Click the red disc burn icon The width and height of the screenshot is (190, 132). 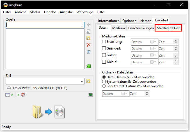[23, 95]
